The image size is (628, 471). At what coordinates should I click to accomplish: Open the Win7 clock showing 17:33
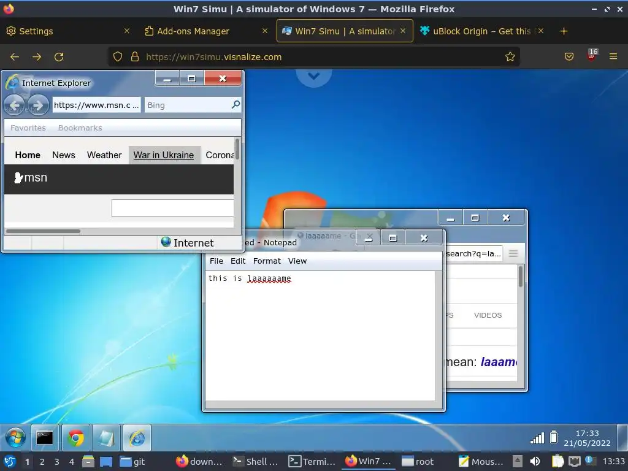pyautogui.click(x=587, y=438)
